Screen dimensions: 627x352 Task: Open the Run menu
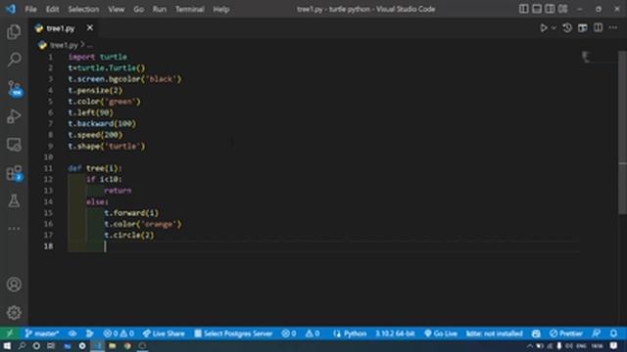click(159, 9)
